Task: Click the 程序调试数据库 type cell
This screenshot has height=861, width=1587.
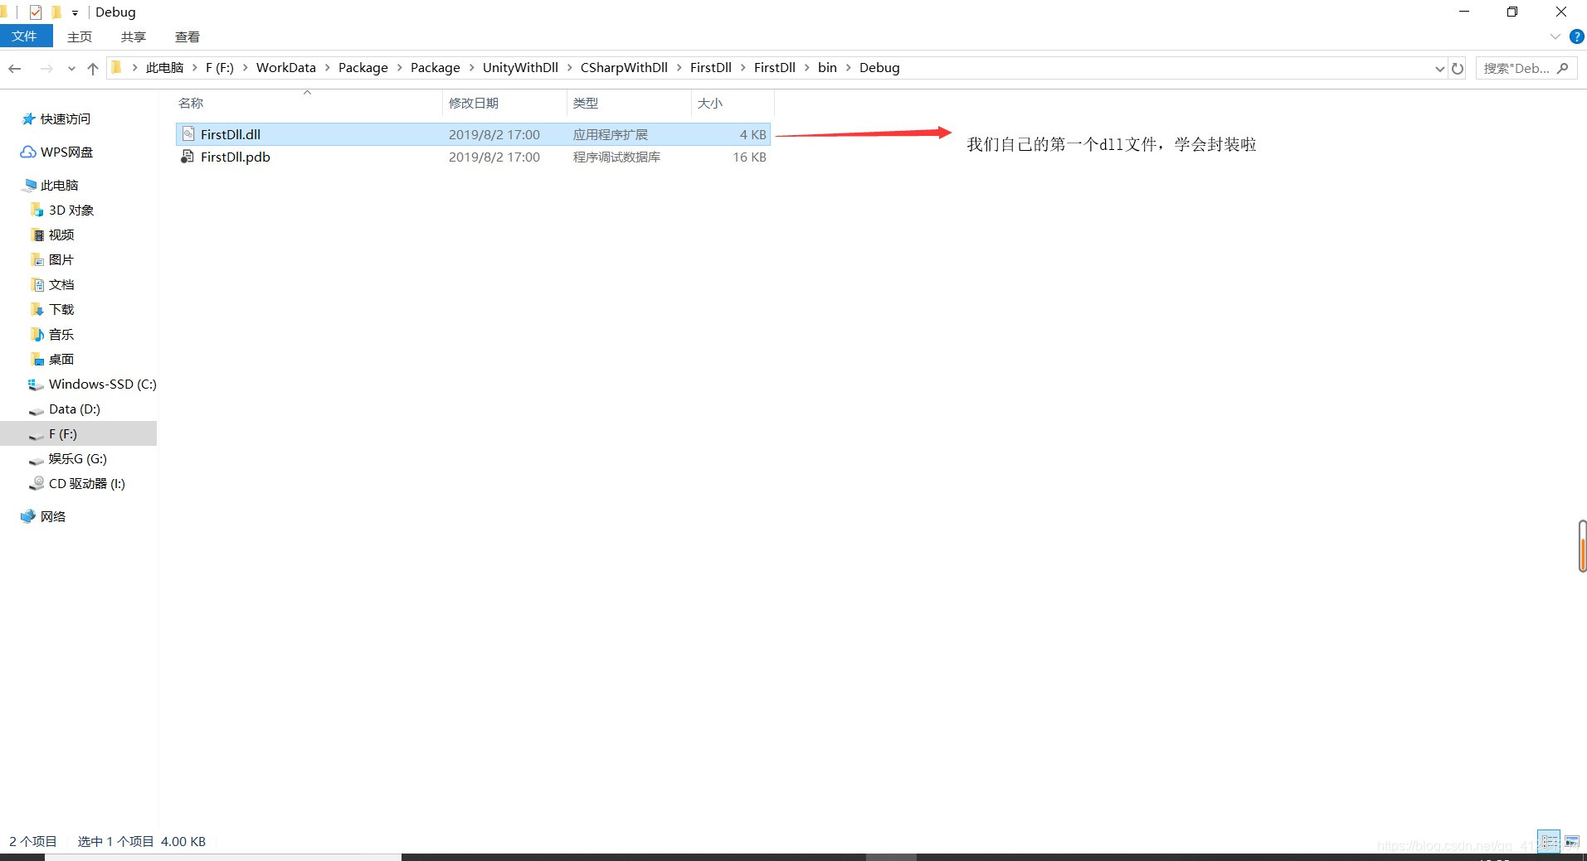Action: [x=617, y=157]
